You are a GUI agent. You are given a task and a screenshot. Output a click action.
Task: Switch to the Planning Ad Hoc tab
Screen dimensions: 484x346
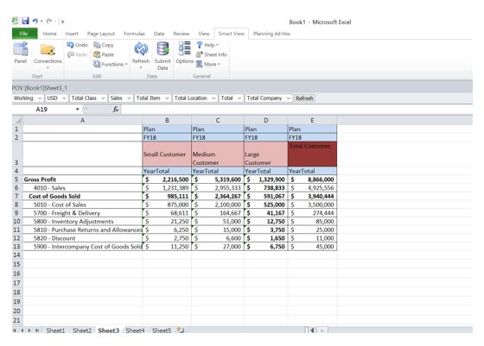pyautogui.click(x=271, y=34)
